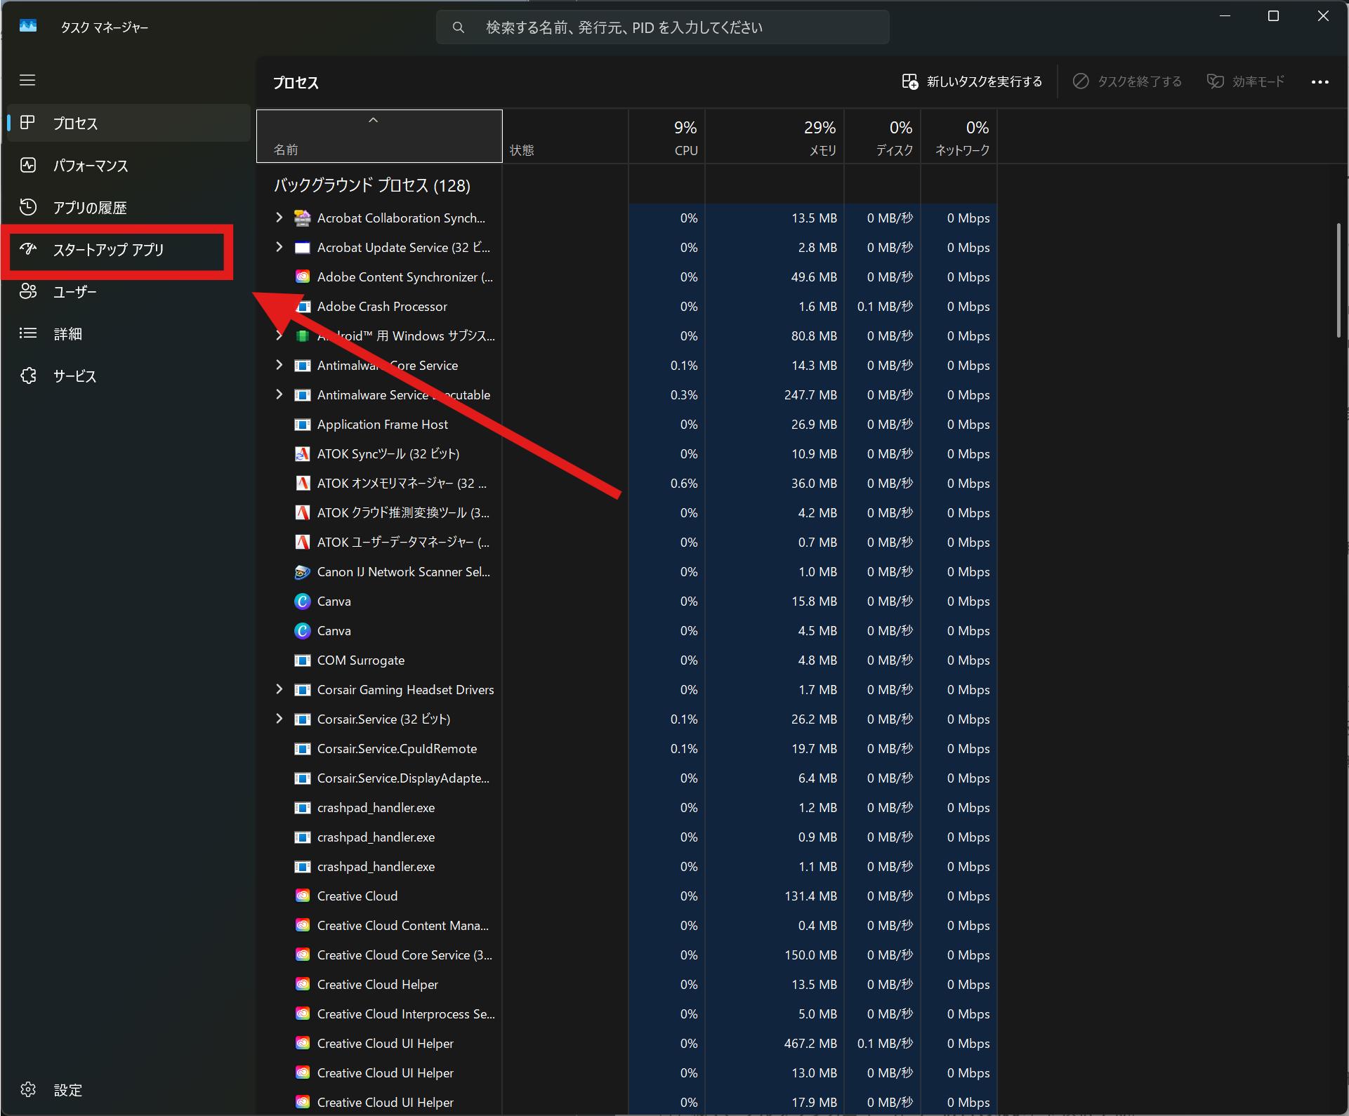Expand Corsair Gaming Headset Drivers row
Screen dimensions: 1349x1116
[x=279, y=689]
